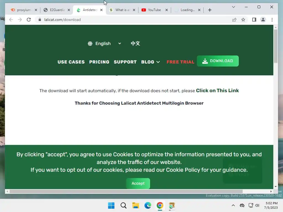283x212 pixels.
Task: Bookmark this page with the star
Action: 243,20
